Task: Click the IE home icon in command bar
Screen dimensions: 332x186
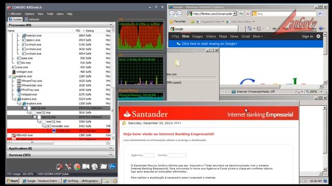Action: [x=250, y=28]
